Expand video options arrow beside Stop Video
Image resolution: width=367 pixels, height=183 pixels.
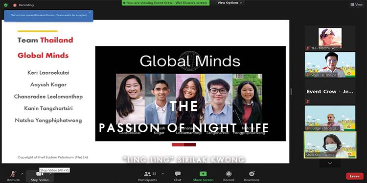50,174
